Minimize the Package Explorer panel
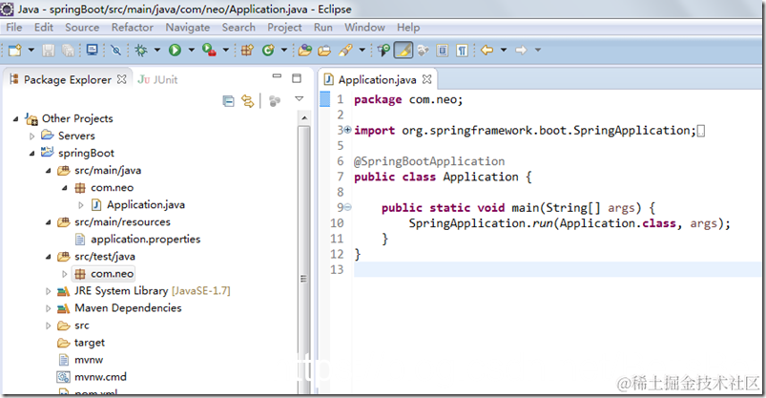The image size is (766, 398). [x=277, y=76]
